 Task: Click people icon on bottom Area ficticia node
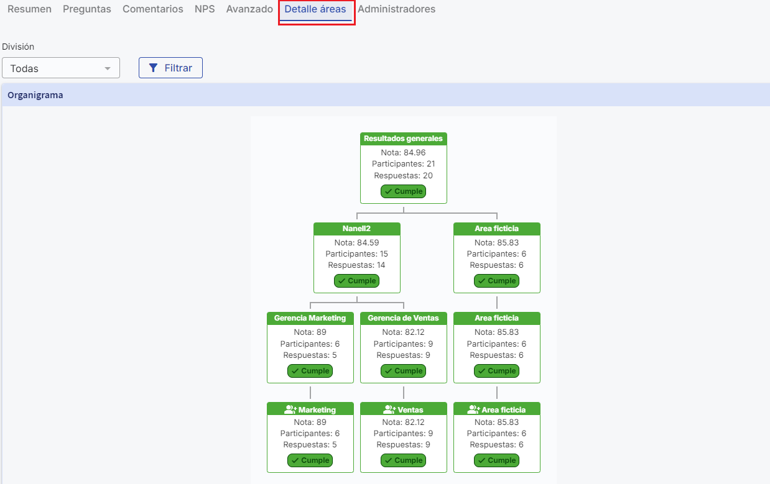tap(473, 409)
